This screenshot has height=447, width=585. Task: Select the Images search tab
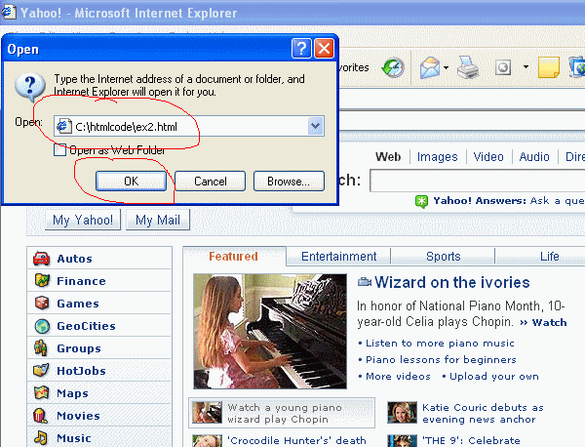pos(437,157)
